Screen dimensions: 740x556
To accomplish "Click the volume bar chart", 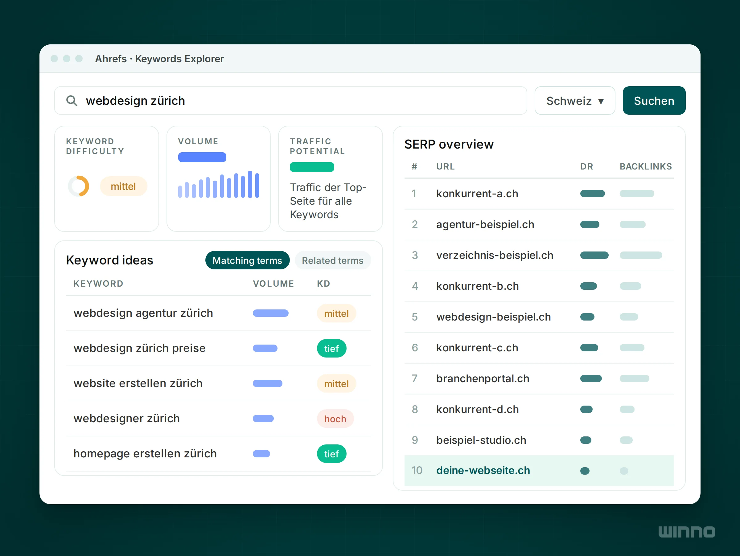I will [x=218, y=184].
